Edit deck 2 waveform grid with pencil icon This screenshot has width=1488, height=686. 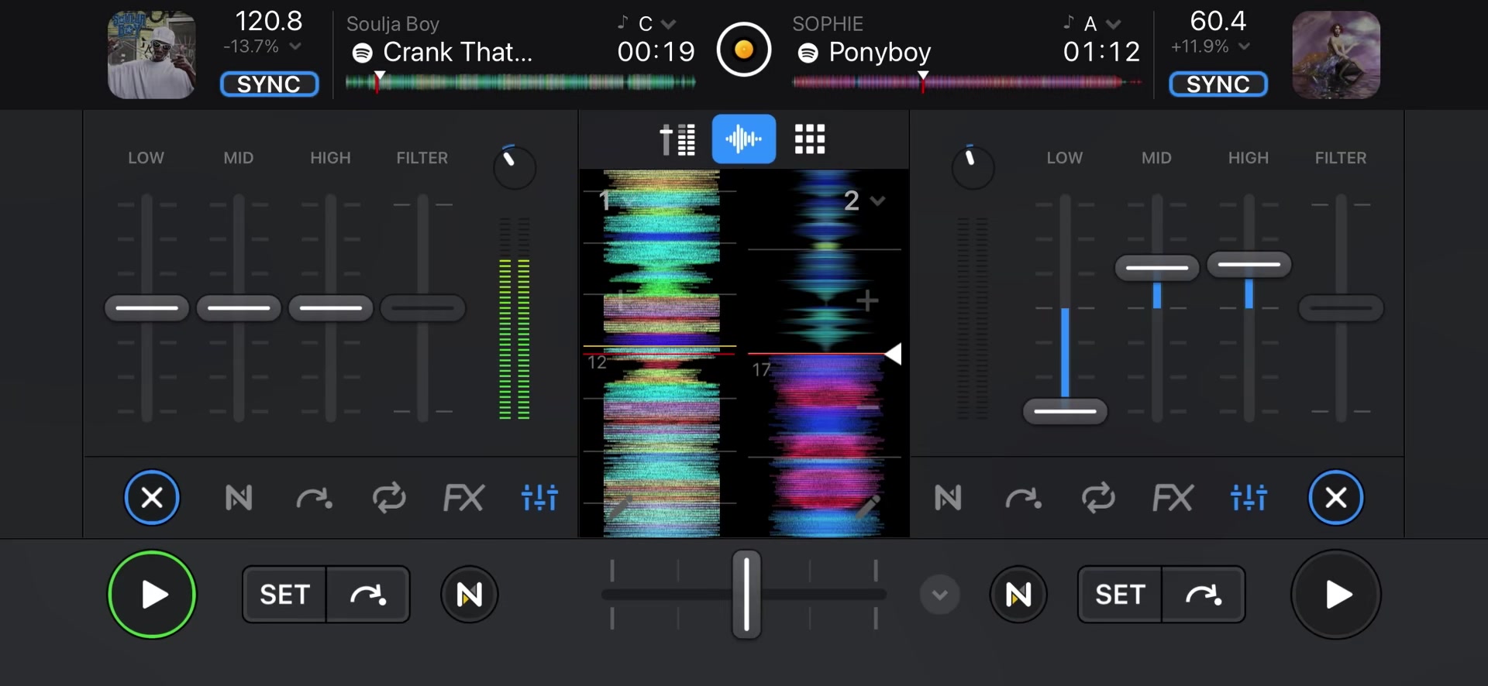click(x=868, y=506)
